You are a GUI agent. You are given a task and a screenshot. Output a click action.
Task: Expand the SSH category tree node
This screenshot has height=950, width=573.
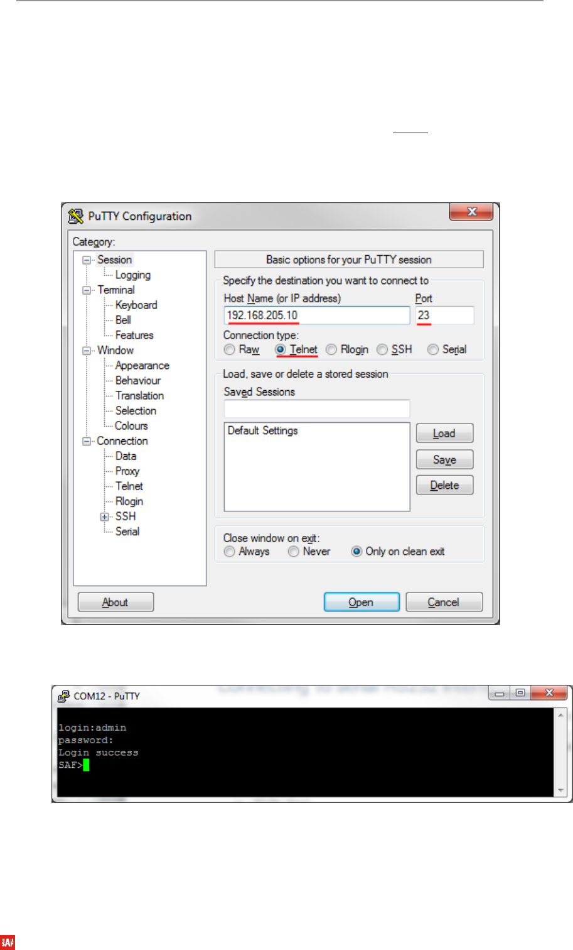(104, 517)
